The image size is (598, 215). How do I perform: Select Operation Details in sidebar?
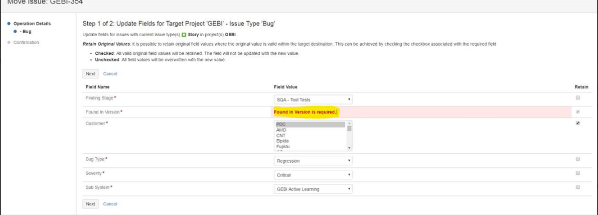tap(32, 24)
